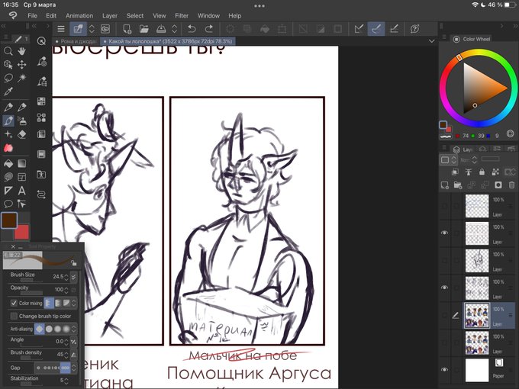Open the Clip Studio logo menu
Viewport: 519px width, 389px height.
click(13, 15)
